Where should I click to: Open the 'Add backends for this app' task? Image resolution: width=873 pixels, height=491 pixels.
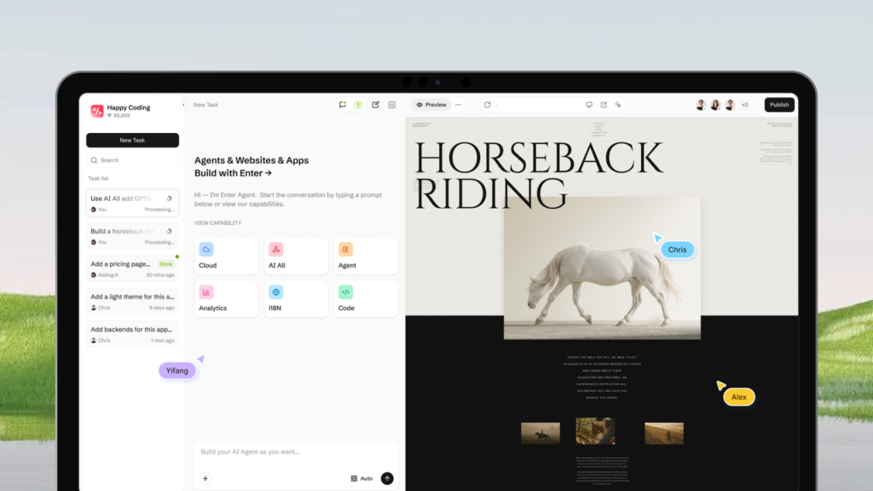(x=132, y=334)
